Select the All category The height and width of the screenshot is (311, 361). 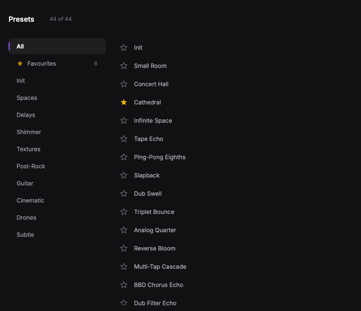[57, 46]
